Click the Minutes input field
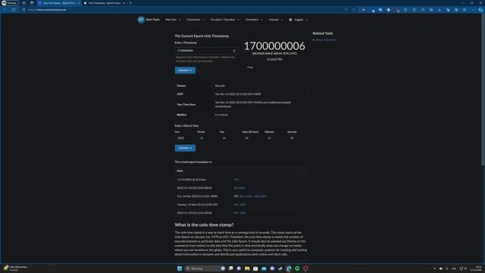 pos(274,138)
